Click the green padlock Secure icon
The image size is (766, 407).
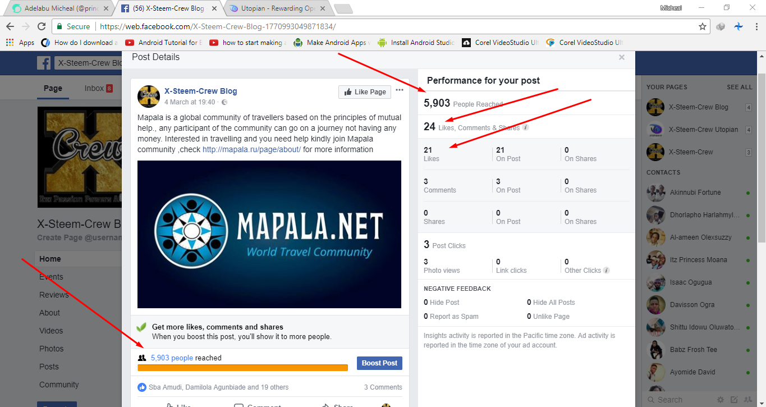[x=59, y=26]
